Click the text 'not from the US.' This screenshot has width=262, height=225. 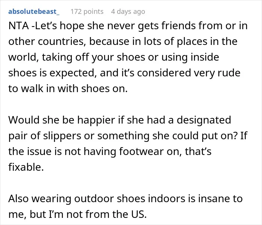[106, 214]
